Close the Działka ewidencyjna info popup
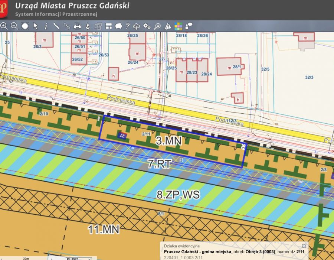The height and width of the screenshot is (260, 334). tap(304, 246)
